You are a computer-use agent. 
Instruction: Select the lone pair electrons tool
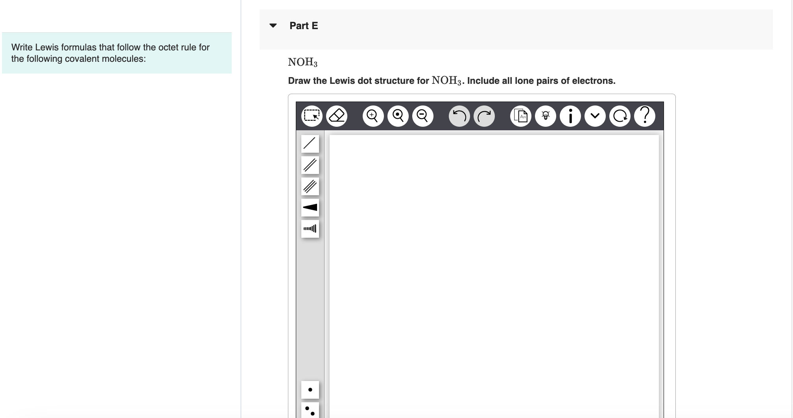point(310,411)
